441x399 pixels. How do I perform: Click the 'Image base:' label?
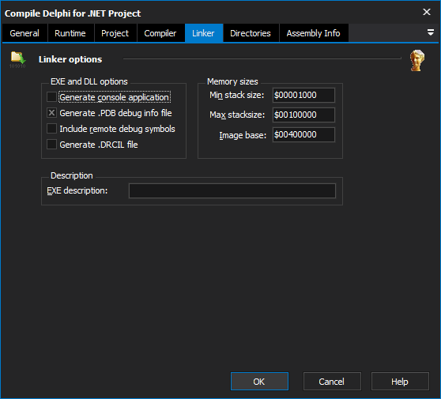pos(243,135)
